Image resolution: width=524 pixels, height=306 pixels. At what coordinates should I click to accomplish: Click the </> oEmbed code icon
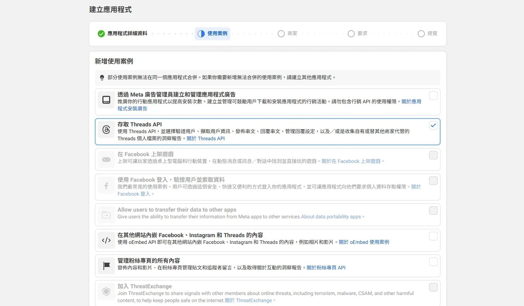(106, 240)
